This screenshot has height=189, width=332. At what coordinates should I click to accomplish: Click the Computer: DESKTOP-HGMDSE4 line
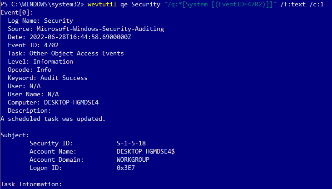(x=53, y=103)
